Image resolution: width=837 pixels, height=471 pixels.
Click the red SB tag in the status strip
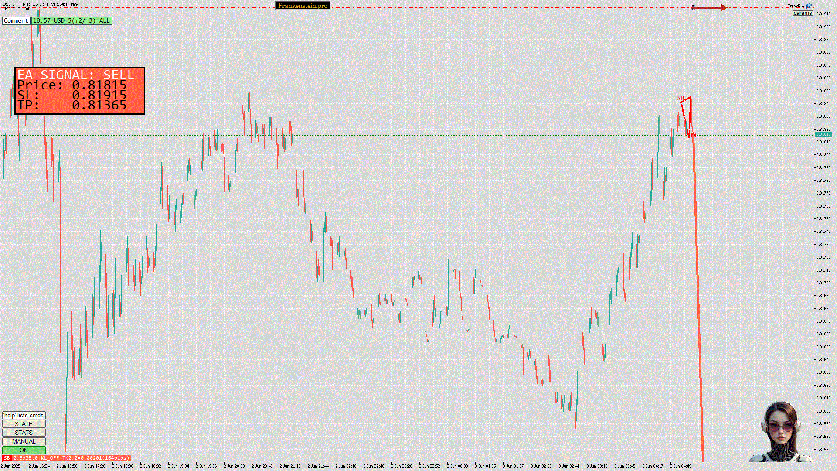[x=7, y=458]
